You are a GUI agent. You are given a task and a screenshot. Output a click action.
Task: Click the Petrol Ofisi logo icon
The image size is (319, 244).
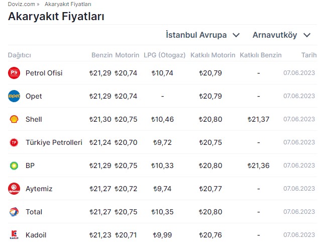[x=14, y=73]
